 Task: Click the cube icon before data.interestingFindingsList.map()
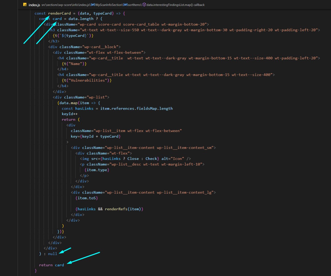pos(144,5)
